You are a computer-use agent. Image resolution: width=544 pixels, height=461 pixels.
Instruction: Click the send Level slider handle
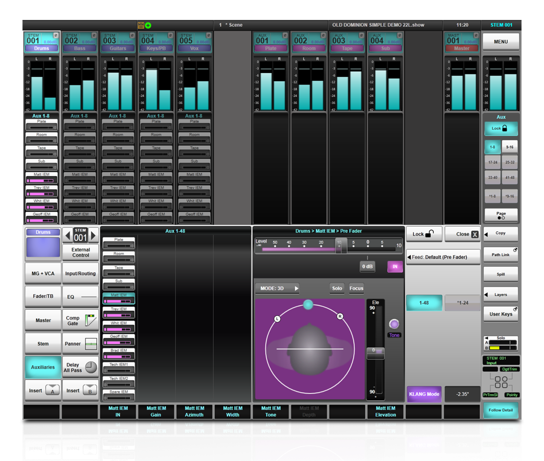[x=341, y=247]
